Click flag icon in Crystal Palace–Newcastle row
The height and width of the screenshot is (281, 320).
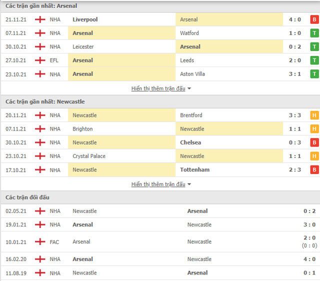click(39, 156)
